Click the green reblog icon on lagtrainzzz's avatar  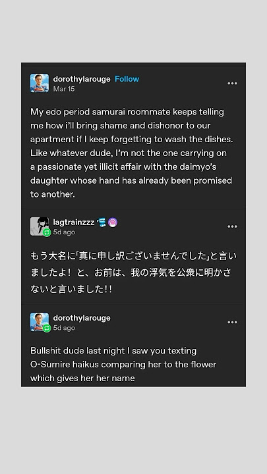pos(47,232)
